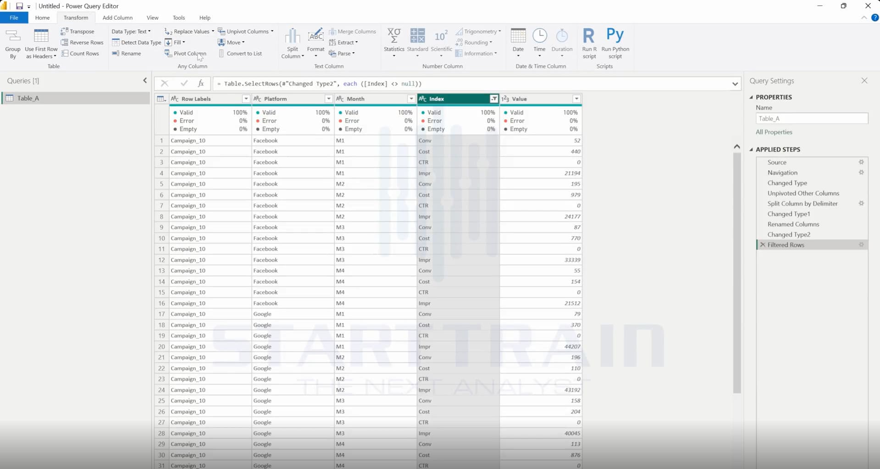The image size is (880, 469).
Task: Open Data Type: Text dropdown
Action: tap(131, 31)
